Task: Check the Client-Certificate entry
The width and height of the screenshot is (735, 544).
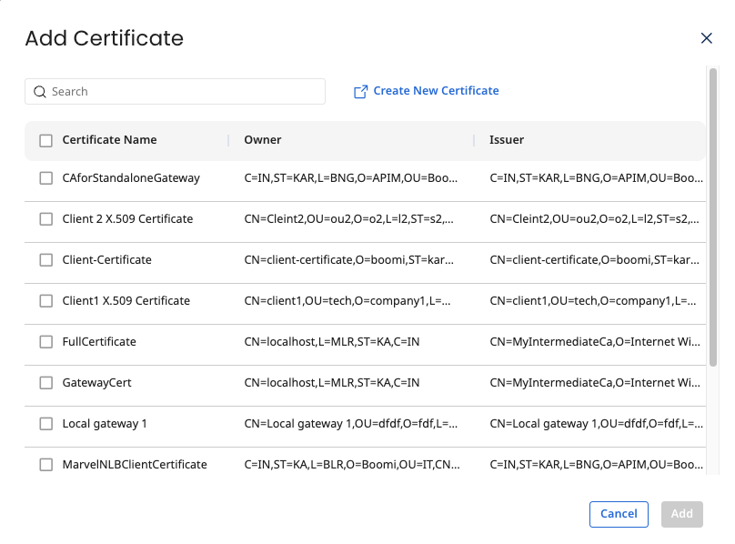Action: [45, 259]
